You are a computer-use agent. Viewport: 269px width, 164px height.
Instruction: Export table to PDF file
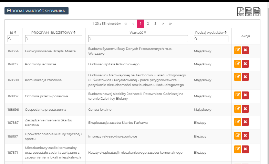pyautogui.click(x=241, y=12)
